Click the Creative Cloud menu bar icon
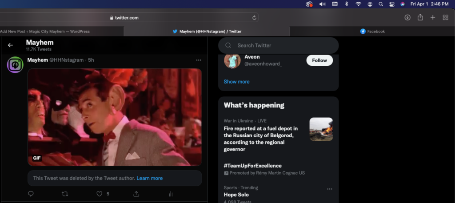Screen dimensions: 455x203 click(x=309, y=4)
